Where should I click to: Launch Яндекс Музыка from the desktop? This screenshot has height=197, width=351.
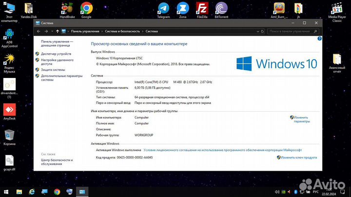tap(9, 63)
